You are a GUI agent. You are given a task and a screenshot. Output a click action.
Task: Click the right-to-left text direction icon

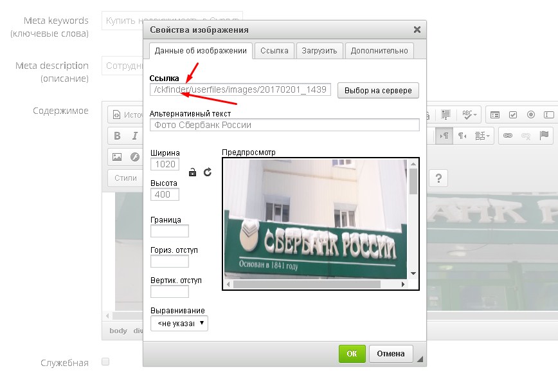[x=462, y=136]
